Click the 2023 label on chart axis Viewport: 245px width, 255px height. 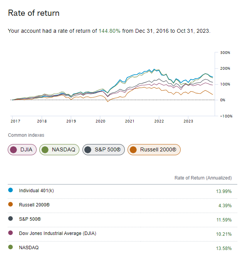pyautogui.click(x=188, y=121)
